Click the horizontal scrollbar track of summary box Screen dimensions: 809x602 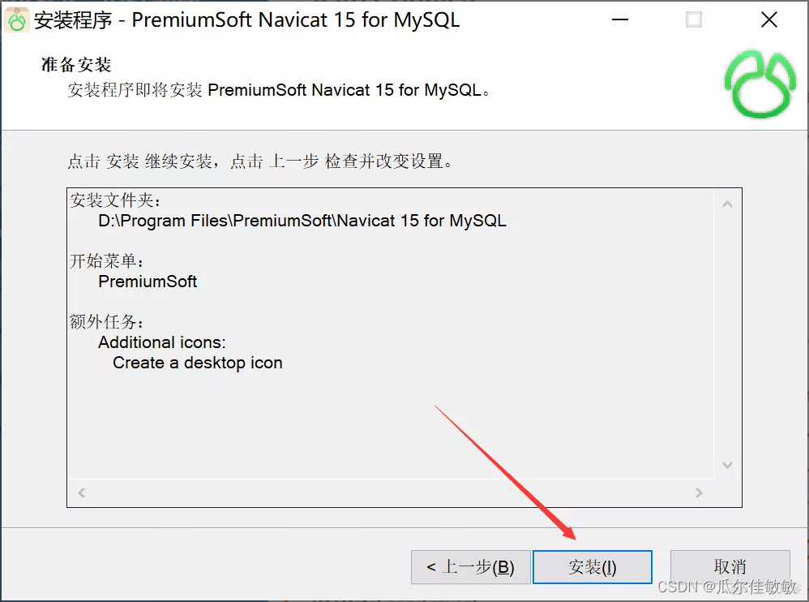coord(390,492)
